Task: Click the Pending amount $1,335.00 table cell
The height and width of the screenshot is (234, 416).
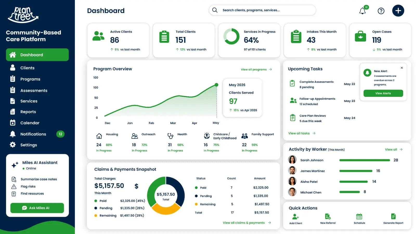Action: [261, 196]
